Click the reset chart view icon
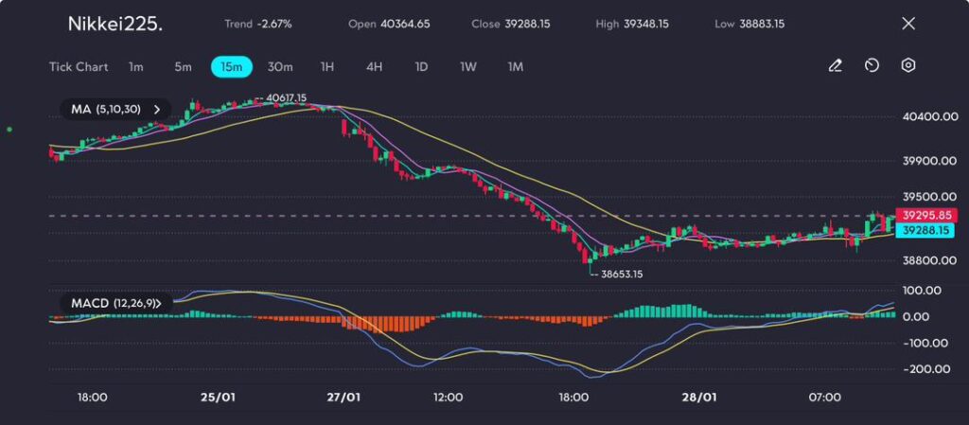969x425 pixels. point(872,65)
